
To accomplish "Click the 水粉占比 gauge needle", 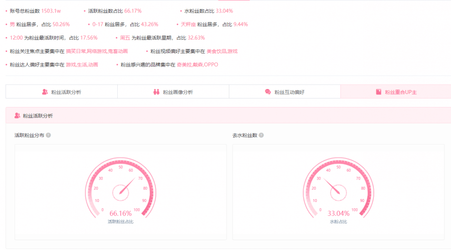I will (332, 186).
